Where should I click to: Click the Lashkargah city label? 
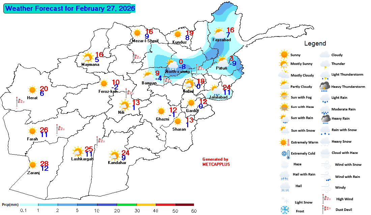(82, 159)
